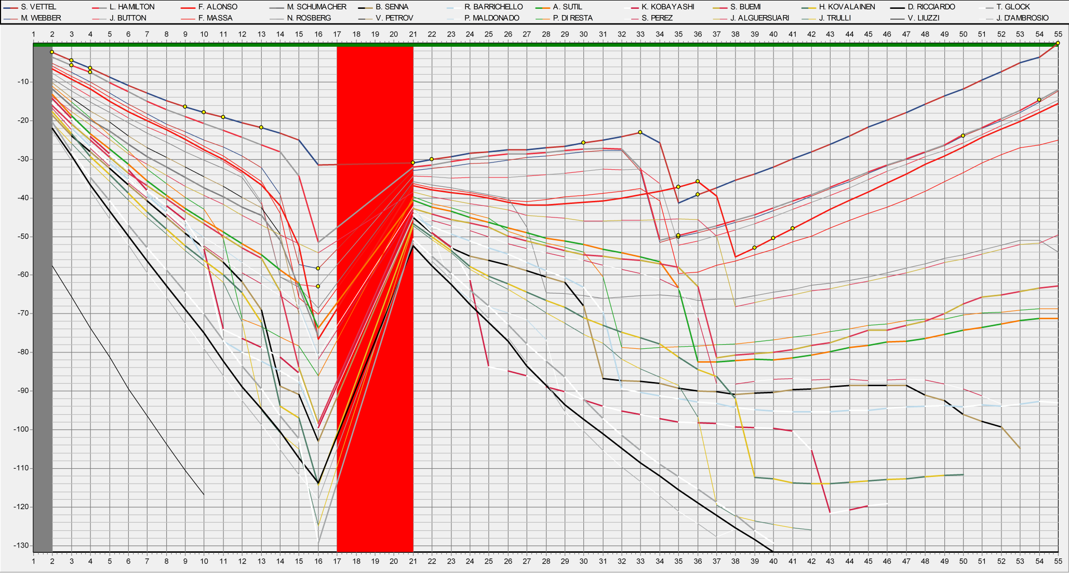Click M. Webber legend entry
The image size is (1069, 573).
tap(41, 18)
